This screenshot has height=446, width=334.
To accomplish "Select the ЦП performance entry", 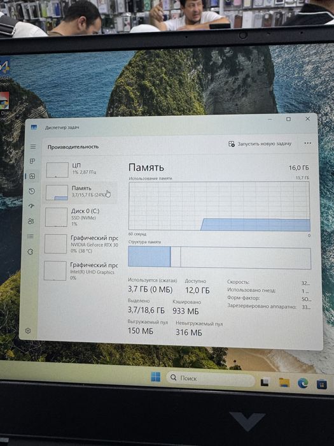I will pyautogui.click(x=81, y=170).
